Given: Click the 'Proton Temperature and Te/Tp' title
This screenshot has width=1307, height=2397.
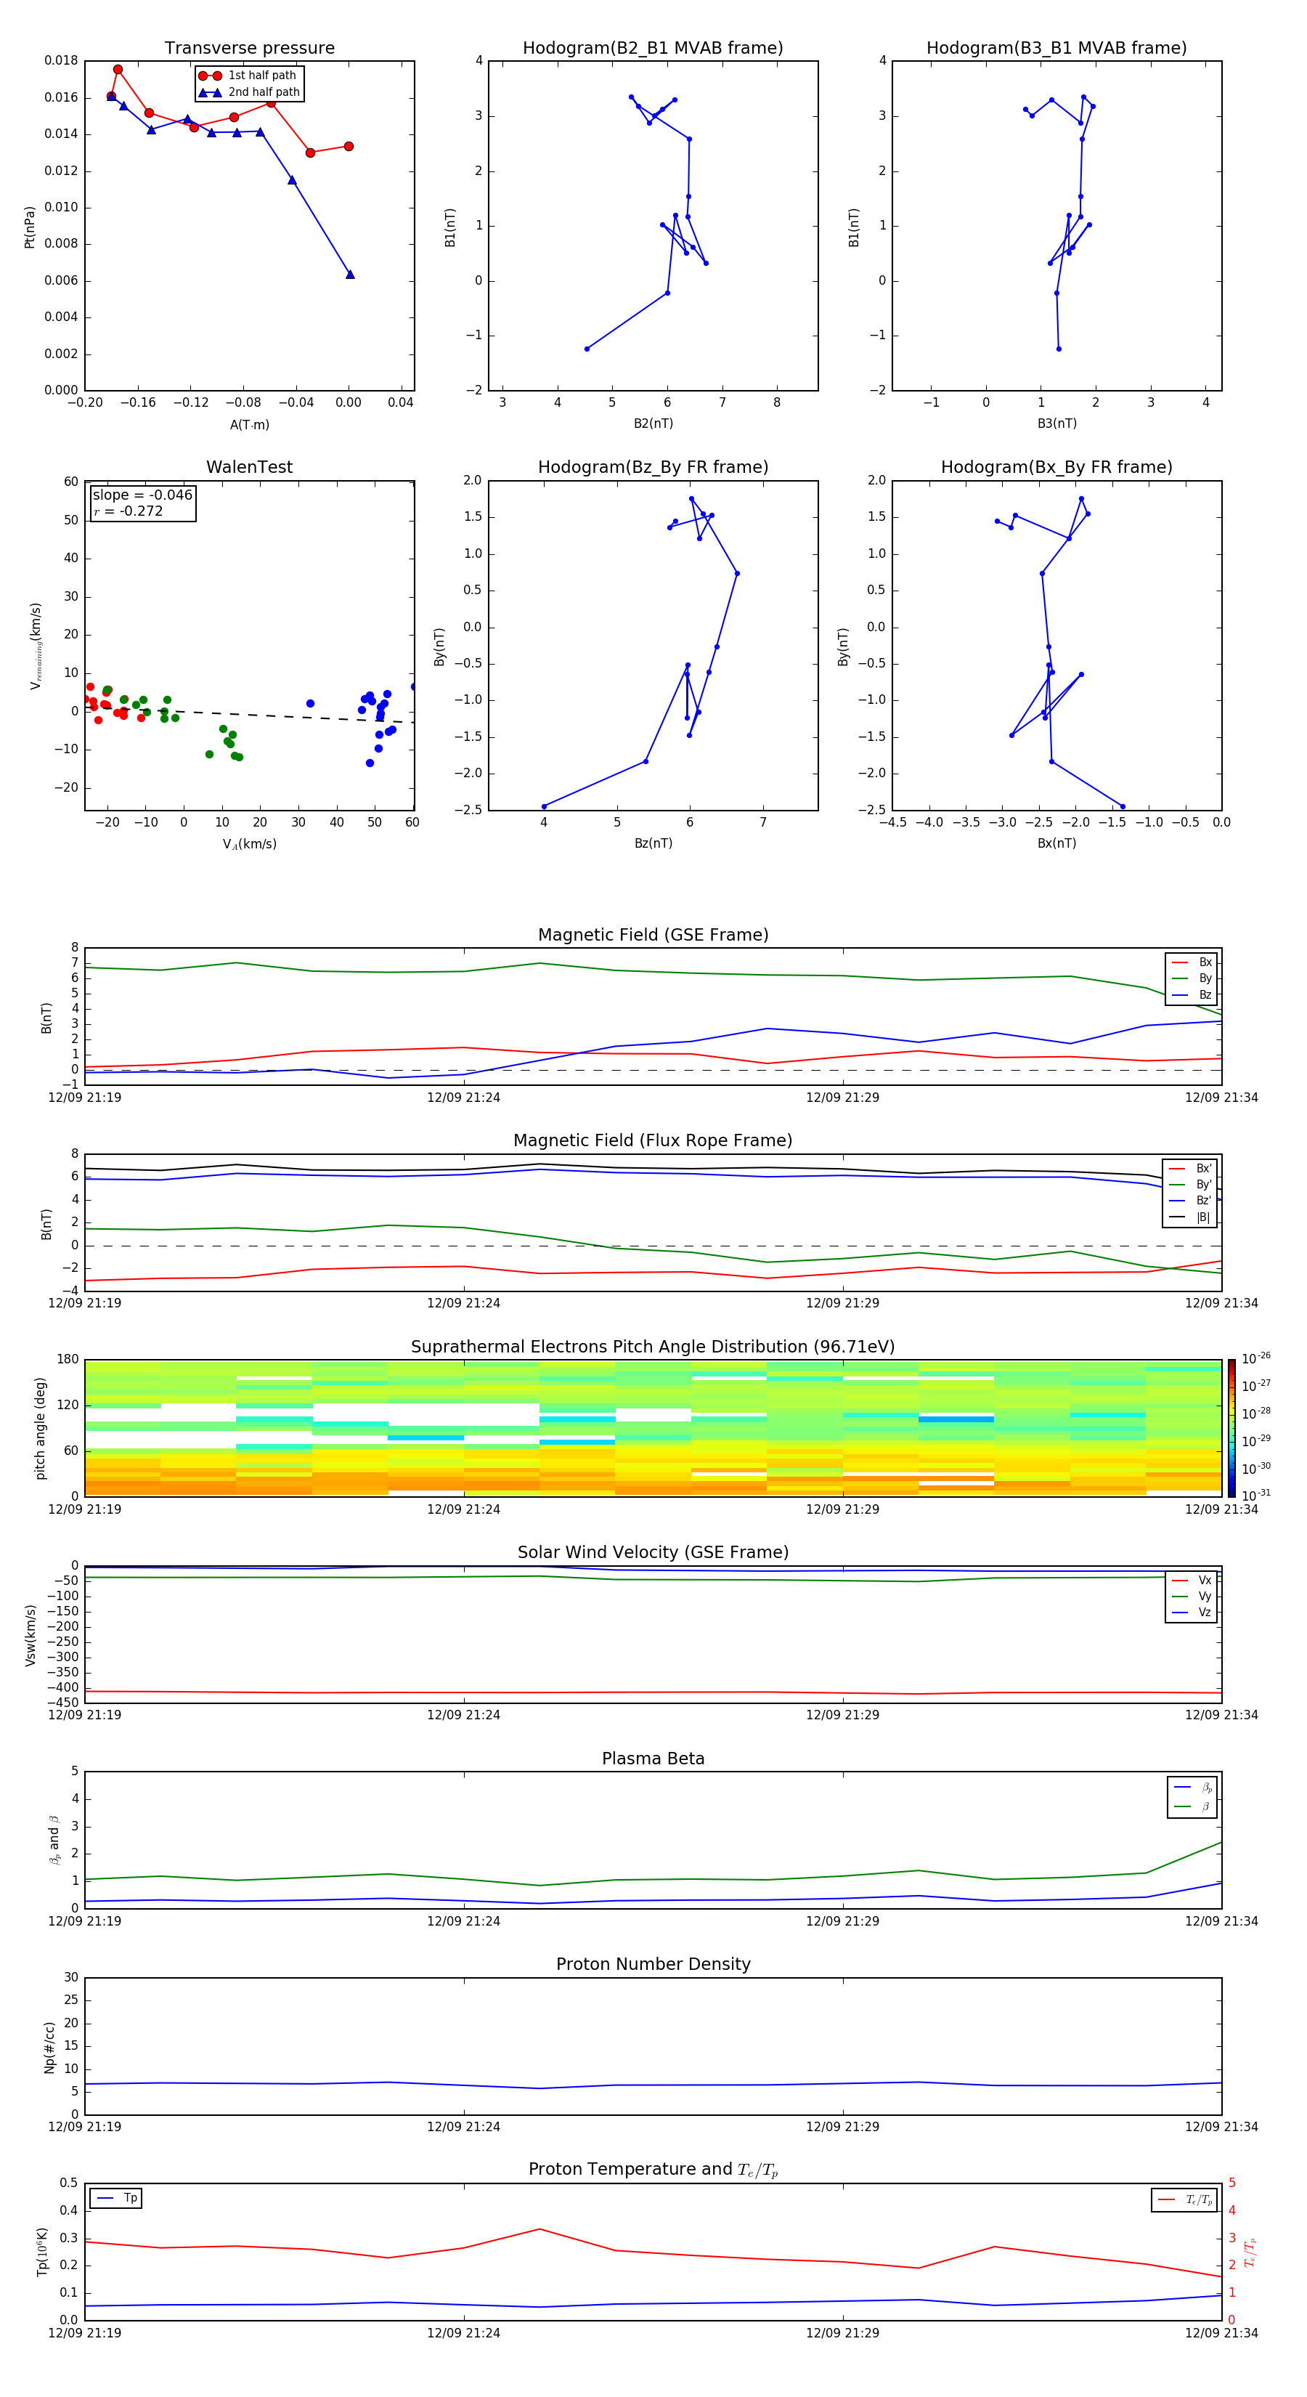Looking at the screenshot, I should tap(653, 2170).
